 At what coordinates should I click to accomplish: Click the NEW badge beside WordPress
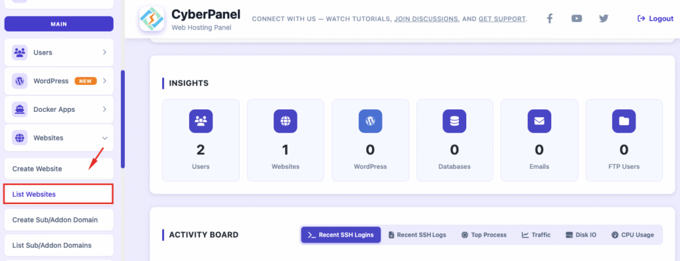[x=86, y=81]
